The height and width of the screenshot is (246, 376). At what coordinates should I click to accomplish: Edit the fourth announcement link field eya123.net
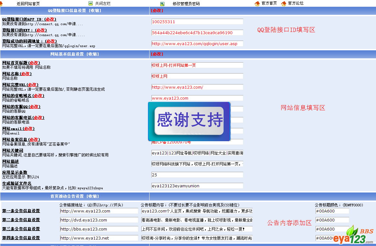(99, 238)
